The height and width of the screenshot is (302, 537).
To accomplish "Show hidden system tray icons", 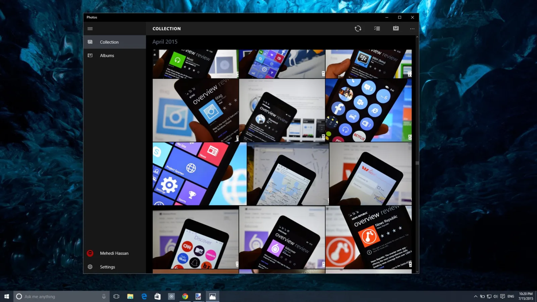I will [x=476, y=296].
